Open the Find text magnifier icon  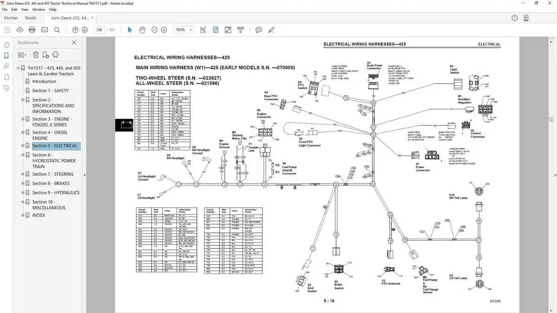57,30
